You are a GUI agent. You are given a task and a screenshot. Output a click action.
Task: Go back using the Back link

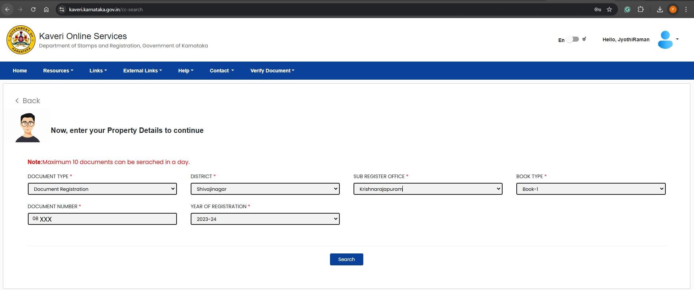point(28,101)
